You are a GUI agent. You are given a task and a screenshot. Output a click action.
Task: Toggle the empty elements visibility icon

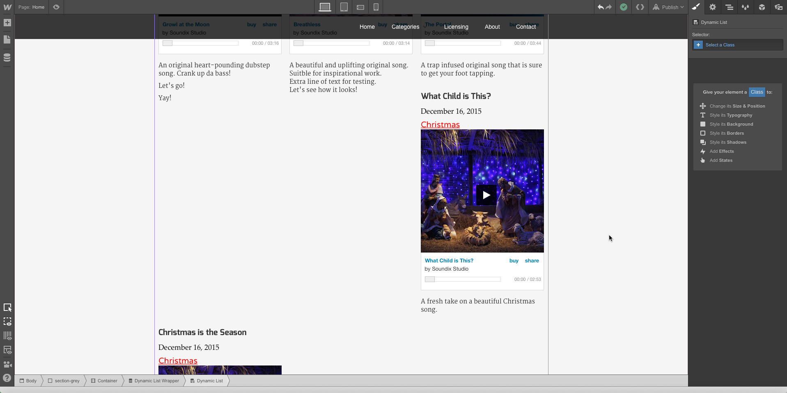[x=7, y=350]
